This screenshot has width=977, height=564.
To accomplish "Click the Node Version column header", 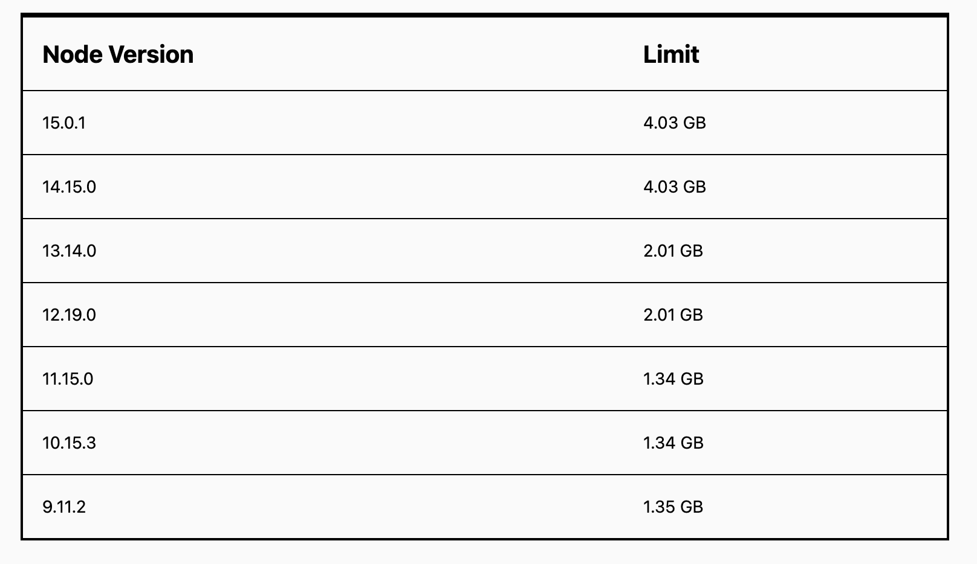I will pyautogui.click(x=118, y=55).
